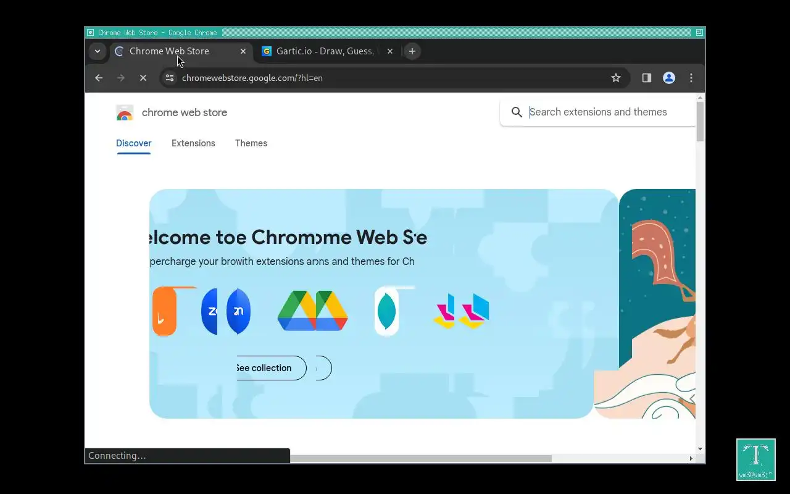Open the terminal icon on desktop

coord(756,459)
